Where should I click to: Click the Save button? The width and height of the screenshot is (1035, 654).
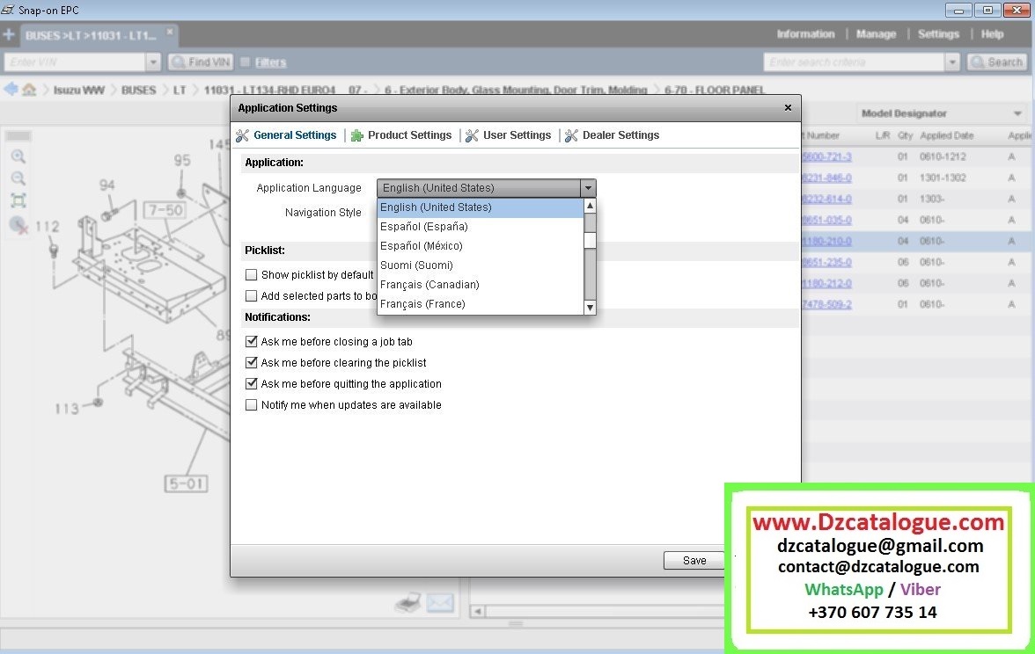point(694,561)
